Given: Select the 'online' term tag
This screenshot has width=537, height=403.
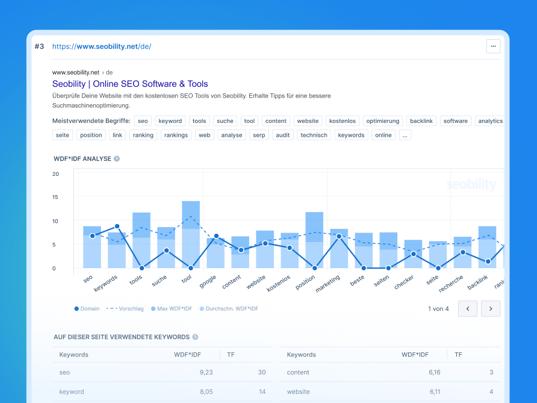Looking at the screenshot, I should pyautogui.click(x=383, y=135).
